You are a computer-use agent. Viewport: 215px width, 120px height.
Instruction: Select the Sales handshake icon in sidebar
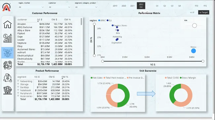[8, 53]
